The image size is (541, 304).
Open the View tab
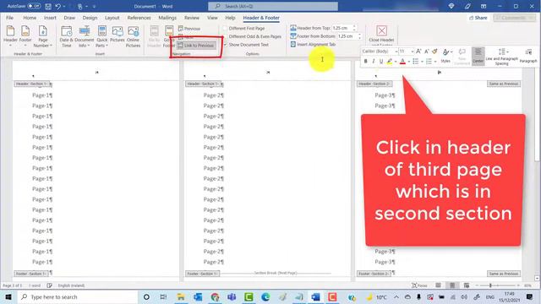point(212,18)
